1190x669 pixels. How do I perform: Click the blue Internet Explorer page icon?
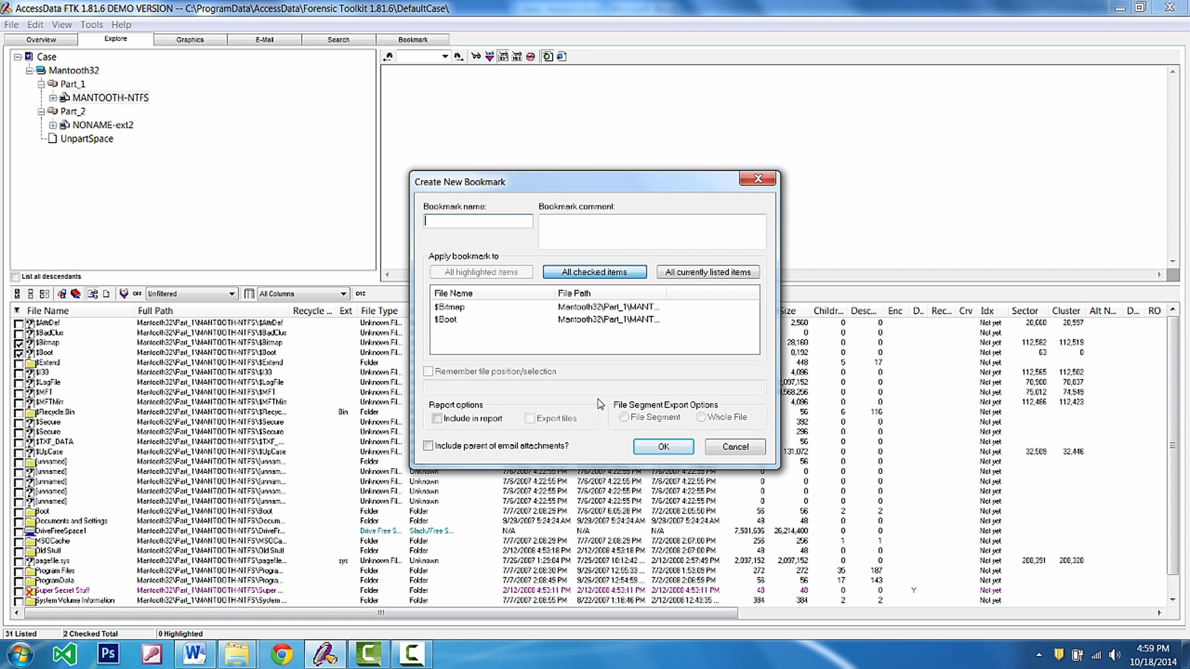coord(562,56)
